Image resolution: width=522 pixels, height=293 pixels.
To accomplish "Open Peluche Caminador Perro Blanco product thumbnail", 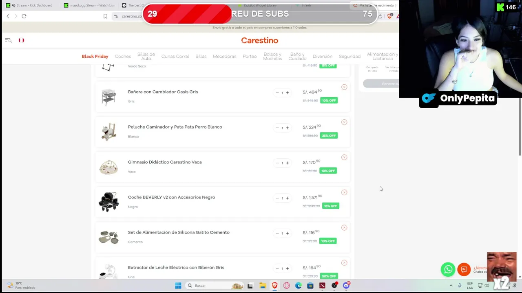I will 108,132.
